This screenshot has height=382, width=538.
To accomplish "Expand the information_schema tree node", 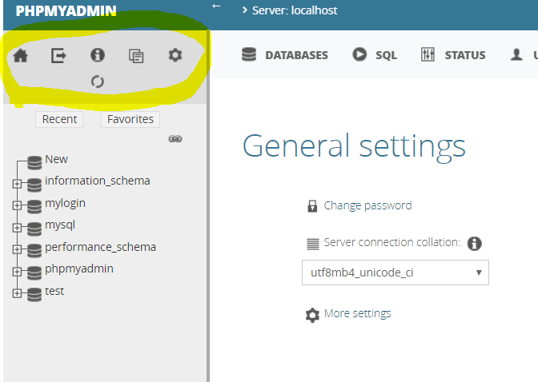I will tap(17, 184).
